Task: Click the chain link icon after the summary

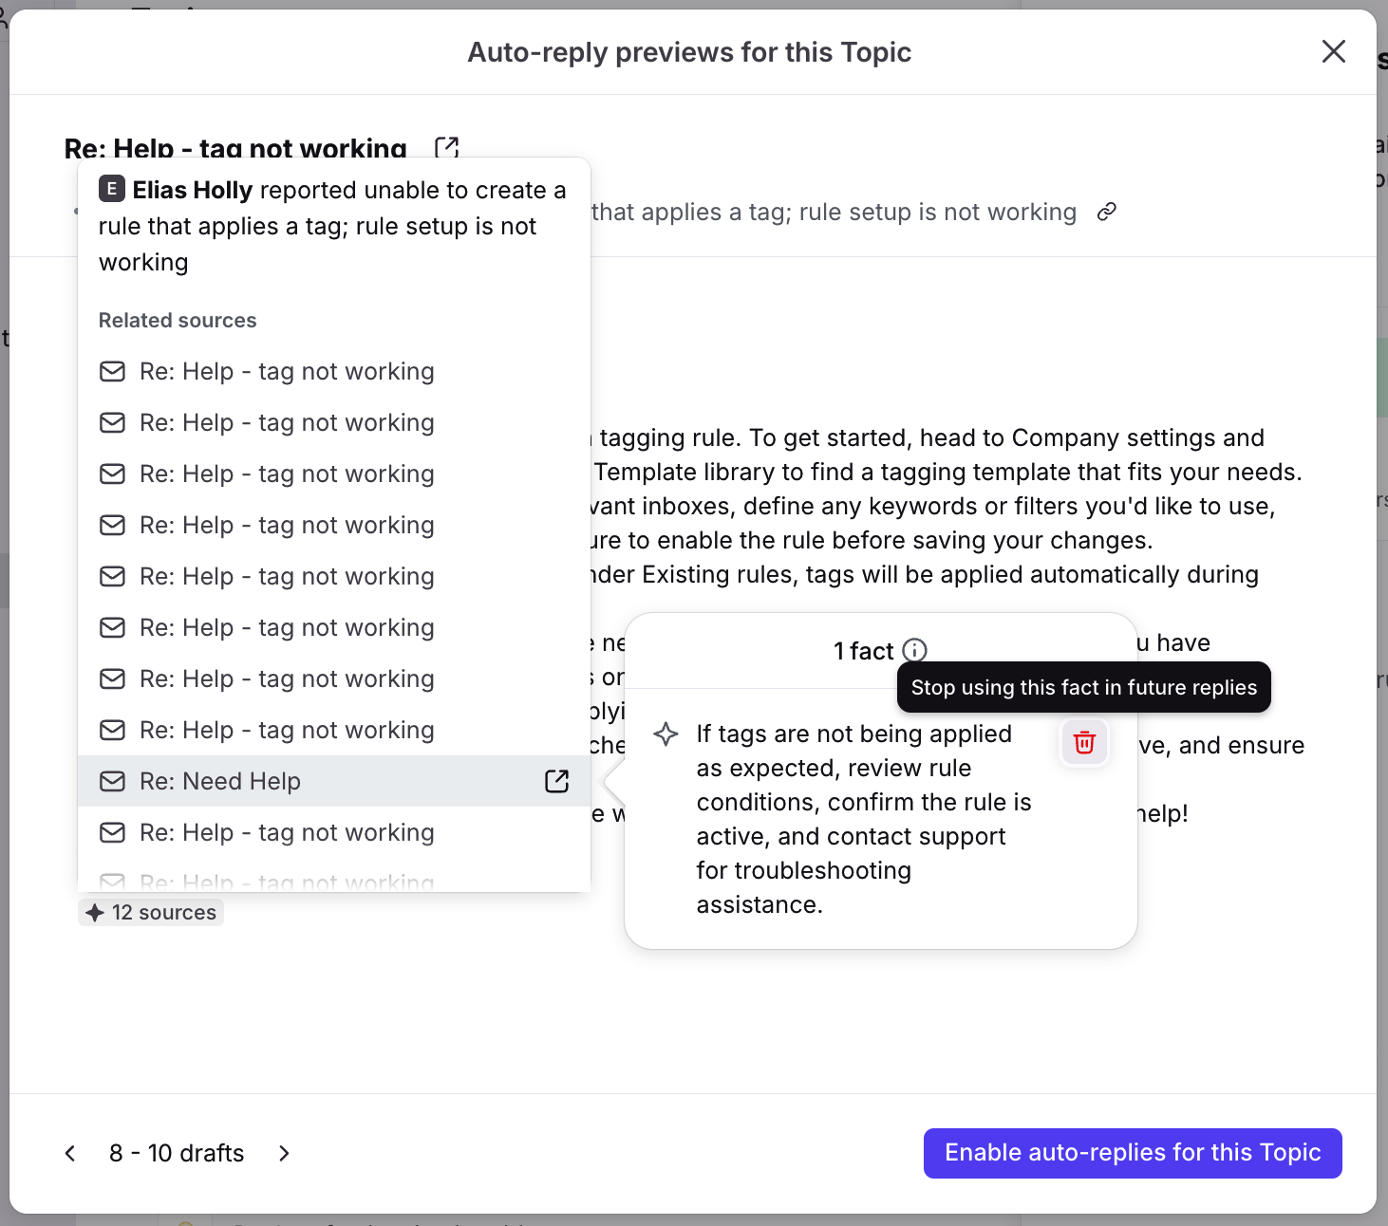Action: tap(1106, 212)
